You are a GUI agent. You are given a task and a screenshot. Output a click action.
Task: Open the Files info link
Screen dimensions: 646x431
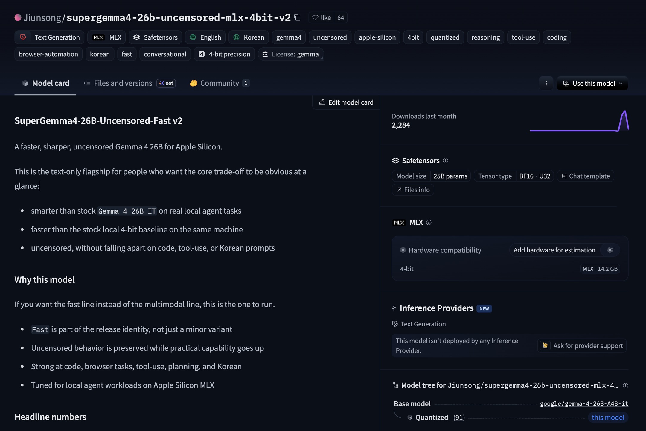[x=413, y=190]
